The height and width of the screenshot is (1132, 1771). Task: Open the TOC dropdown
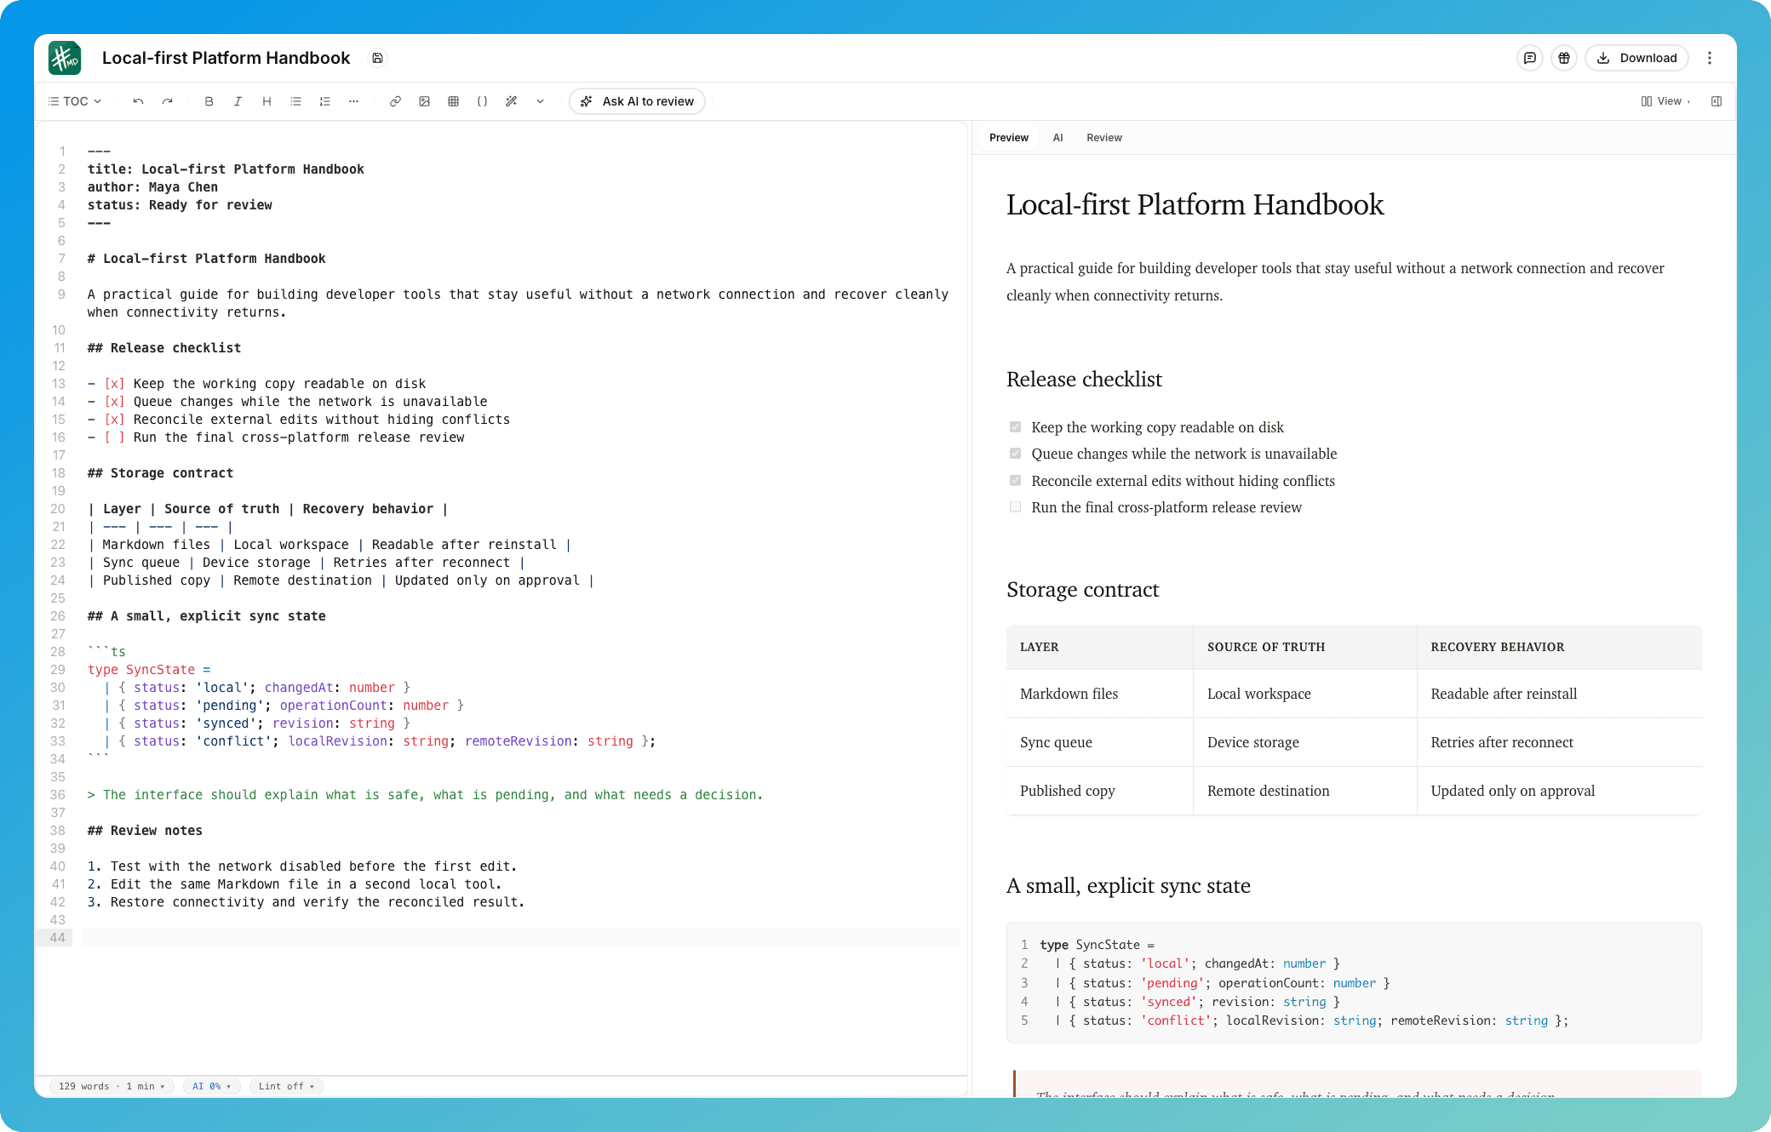(x=75, y=101)
